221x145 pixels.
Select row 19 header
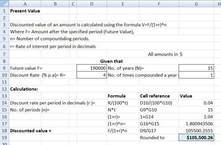(x=4, y=137)
